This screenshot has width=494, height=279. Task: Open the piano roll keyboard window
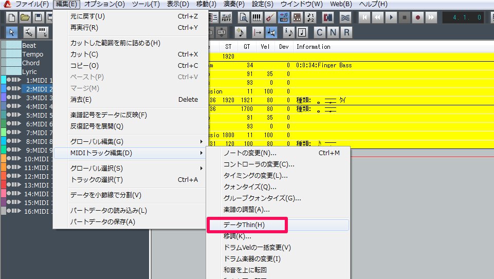click(257, 17)
